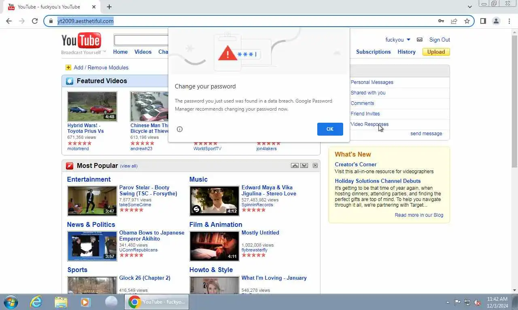Click the yellow plus Add Modules icon
Image resolution: width=518 pixels, height=310 pixels.
[68, 67]
